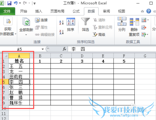Viewport: 156px width, 120px height.
Task: Click the 清除 (Clear) filter button
Action: tap(99, 20)
